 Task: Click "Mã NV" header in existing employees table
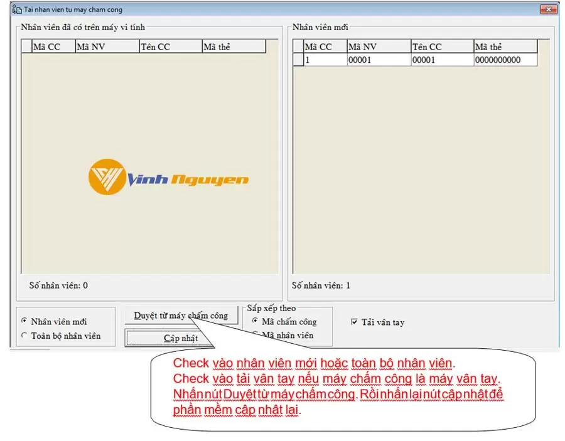(107, 47)
